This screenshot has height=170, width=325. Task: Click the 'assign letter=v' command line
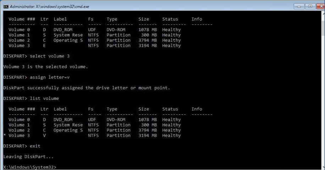pyautogui.click(x=37, y=77)
